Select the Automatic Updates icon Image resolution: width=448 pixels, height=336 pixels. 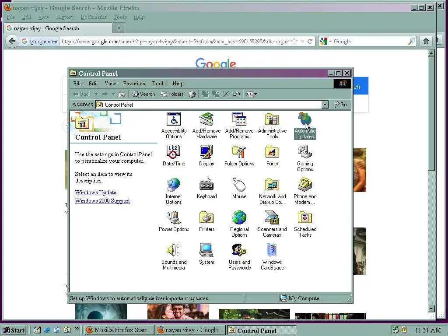point(305,126)
